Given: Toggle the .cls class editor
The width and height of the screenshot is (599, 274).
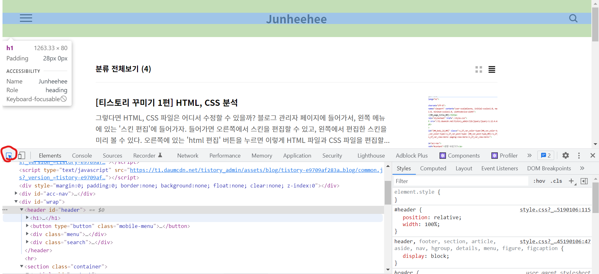Looking at the screenshot, I should [556, 181].
